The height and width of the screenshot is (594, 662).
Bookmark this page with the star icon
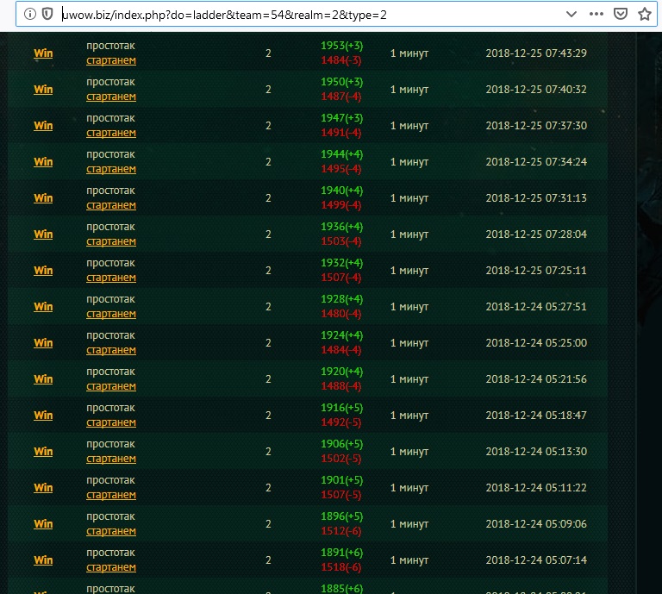tap(644, 14)
